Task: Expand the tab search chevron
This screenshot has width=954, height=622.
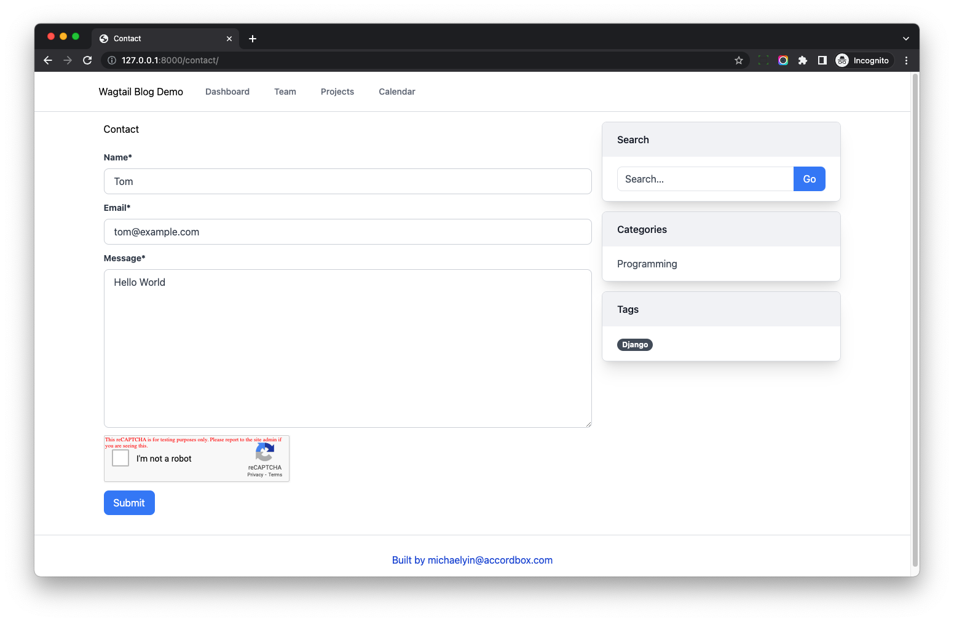Action: point(905,39)
